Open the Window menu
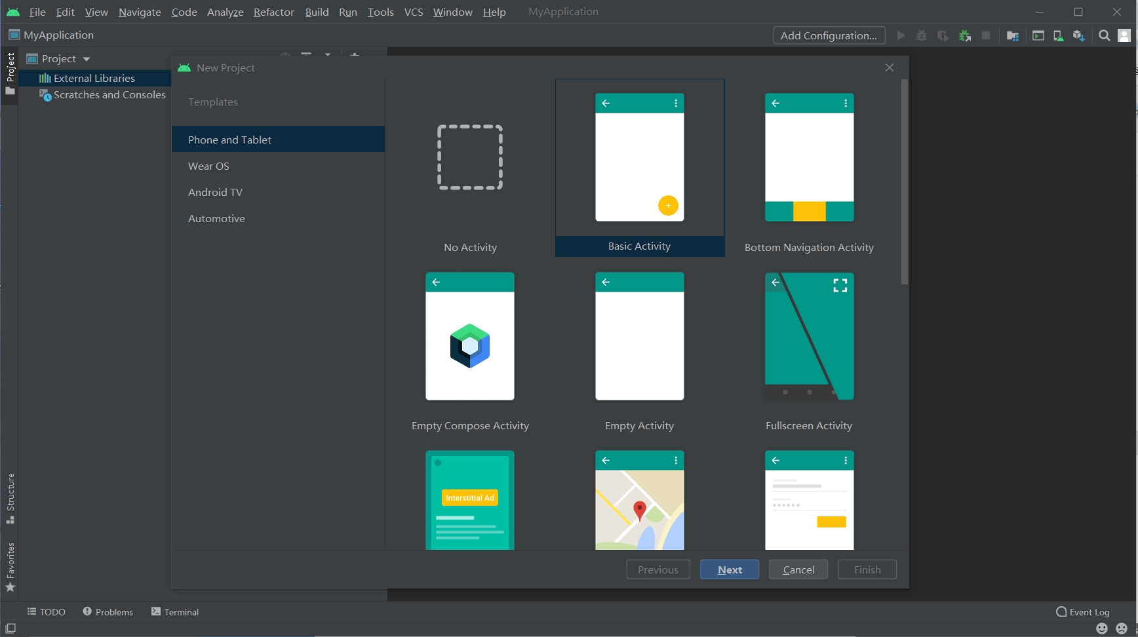 [453, 12]
